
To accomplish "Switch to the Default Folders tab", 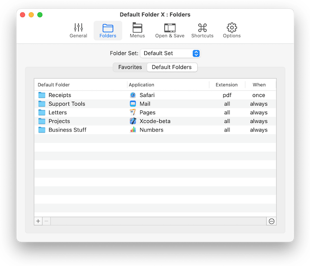I will pos(172,67).
